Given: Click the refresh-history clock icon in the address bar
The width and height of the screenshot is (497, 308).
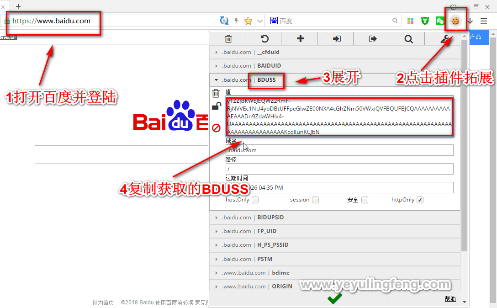Looking at the screenshot, I should click(224, 21).
